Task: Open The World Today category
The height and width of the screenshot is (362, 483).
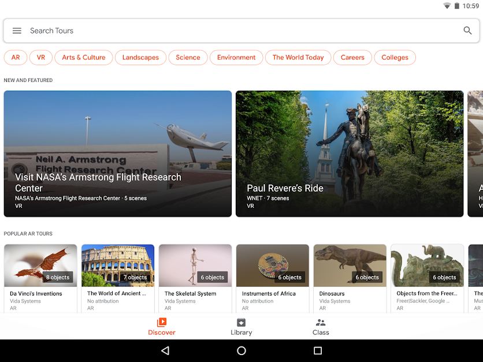Action: point(298,58)
